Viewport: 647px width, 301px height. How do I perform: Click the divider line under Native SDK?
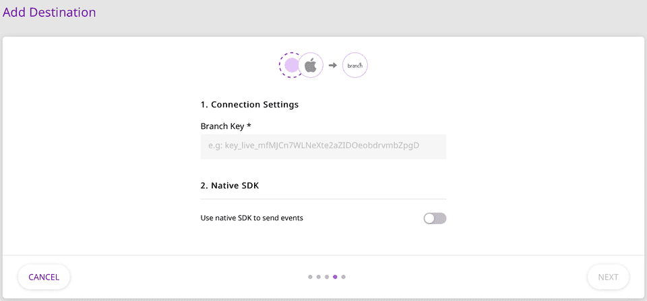[323, 199]
